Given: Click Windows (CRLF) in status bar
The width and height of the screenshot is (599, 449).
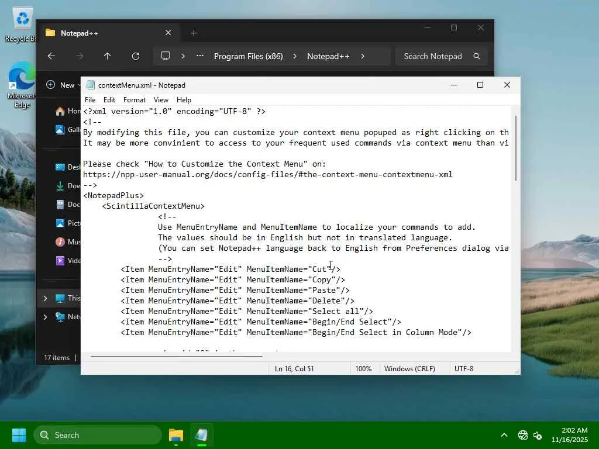Looking at the screenshot, I should [409, 369].
